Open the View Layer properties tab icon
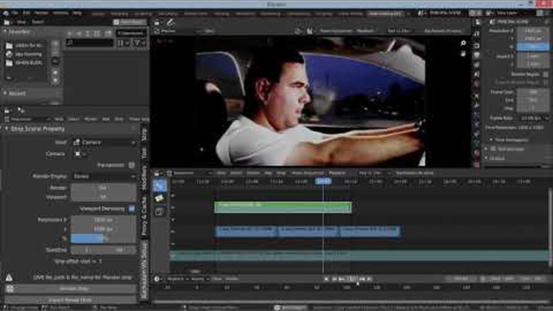The height and width of the screenshot is (311, 553). click(x=477, y=65)
